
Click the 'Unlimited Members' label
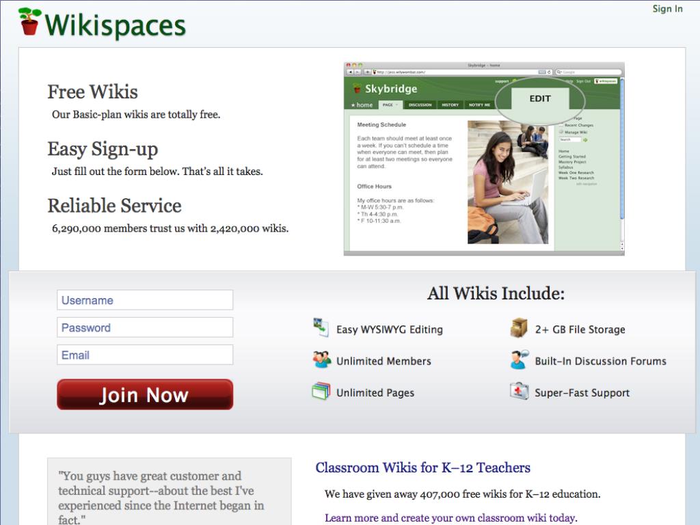point(383,361)
